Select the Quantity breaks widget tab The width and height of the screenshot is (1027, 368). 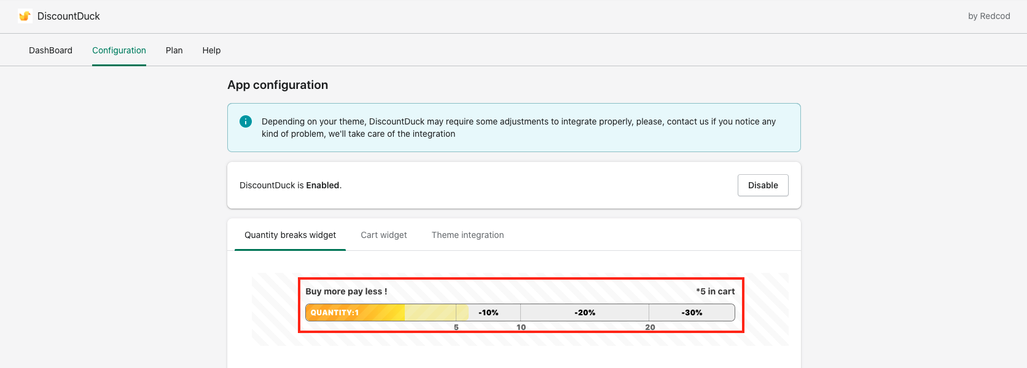pyautogui.click(x=290, y=235)
